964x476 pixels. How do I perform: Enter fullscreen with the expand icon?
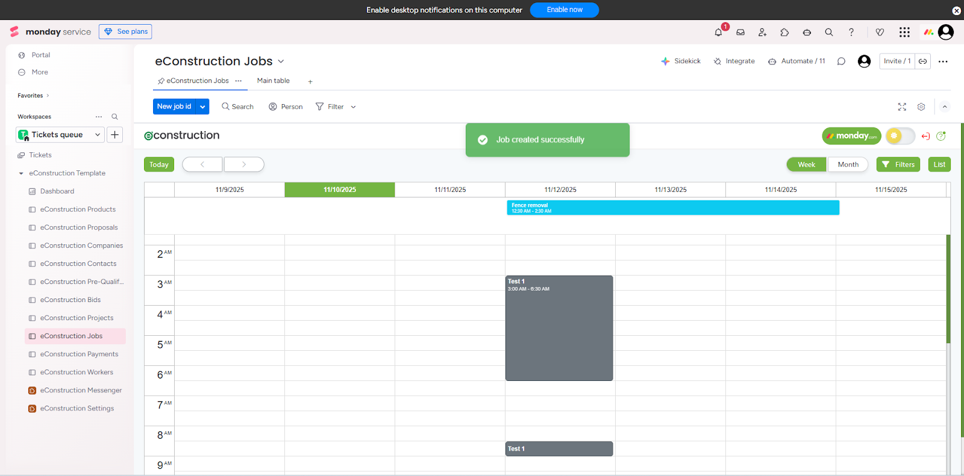coord(902,107)
